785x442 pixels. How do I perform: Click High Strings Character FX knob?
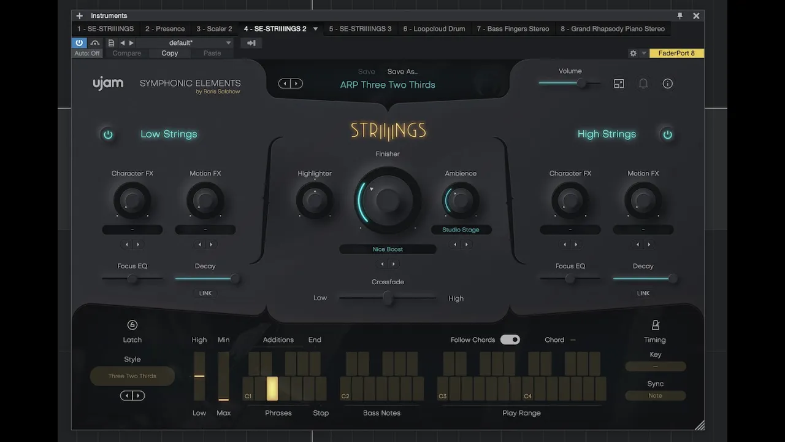(570, 200)
